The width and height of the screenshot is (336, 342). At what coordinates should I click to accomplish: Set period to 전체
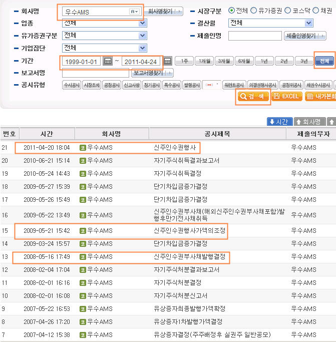tap(324, 61)
